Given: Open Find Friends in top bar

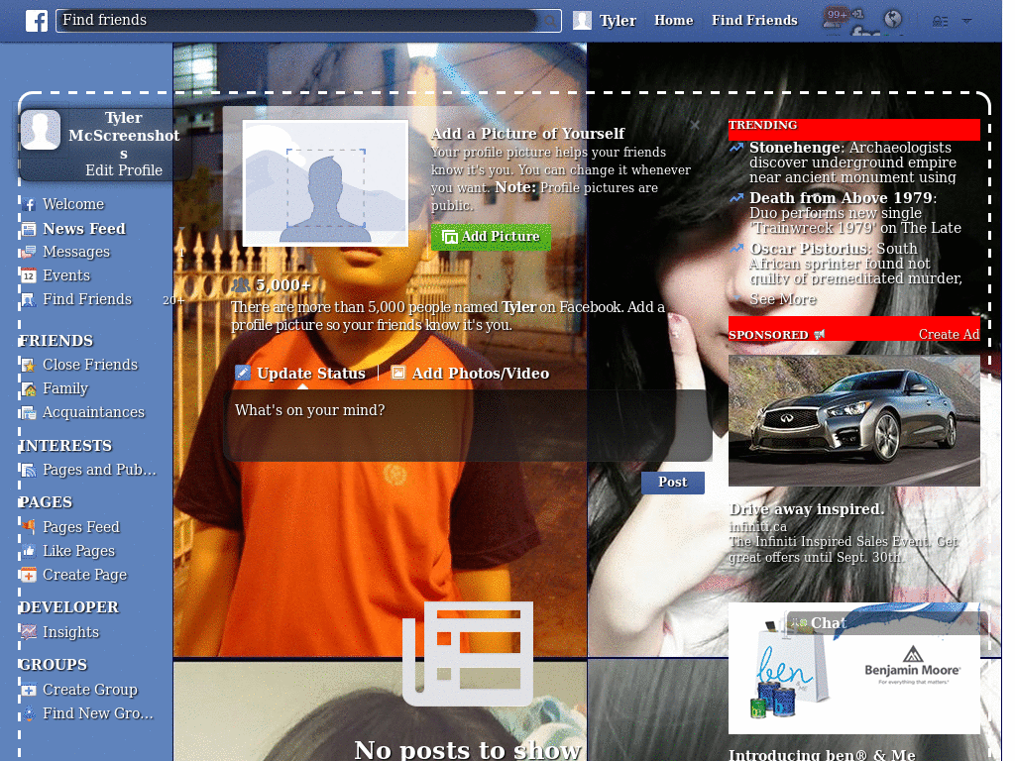Looking at the screenshot, I should tap(754, 21).
